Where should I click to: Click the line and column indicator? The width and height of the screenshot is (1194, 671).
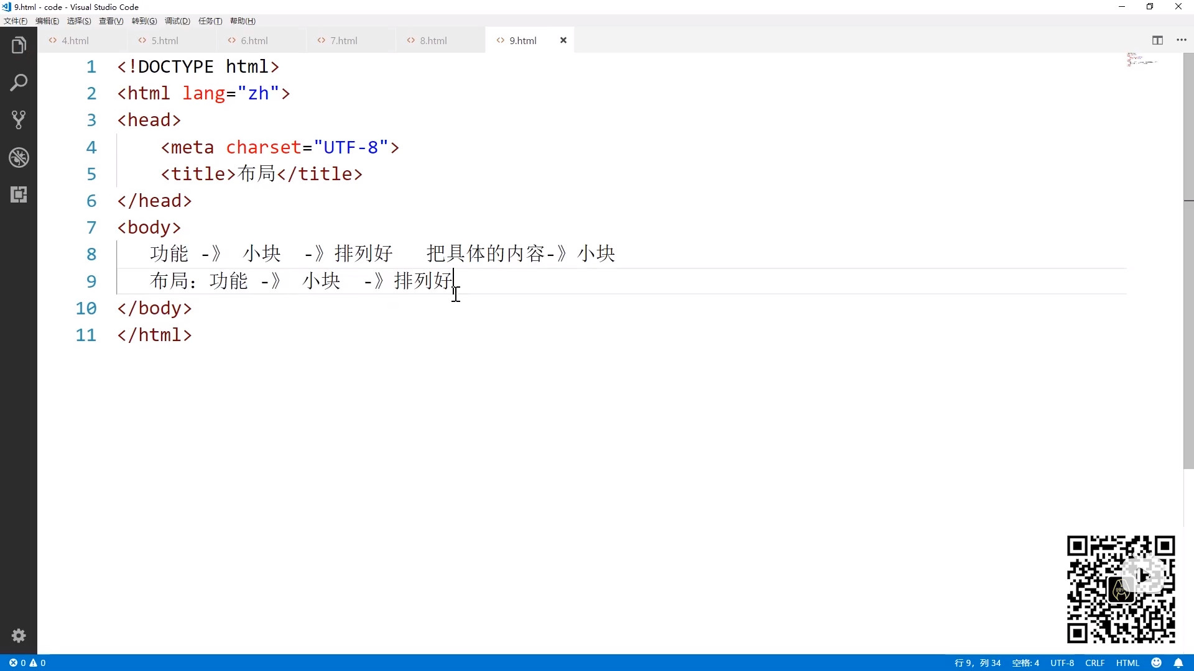[978, 663]
